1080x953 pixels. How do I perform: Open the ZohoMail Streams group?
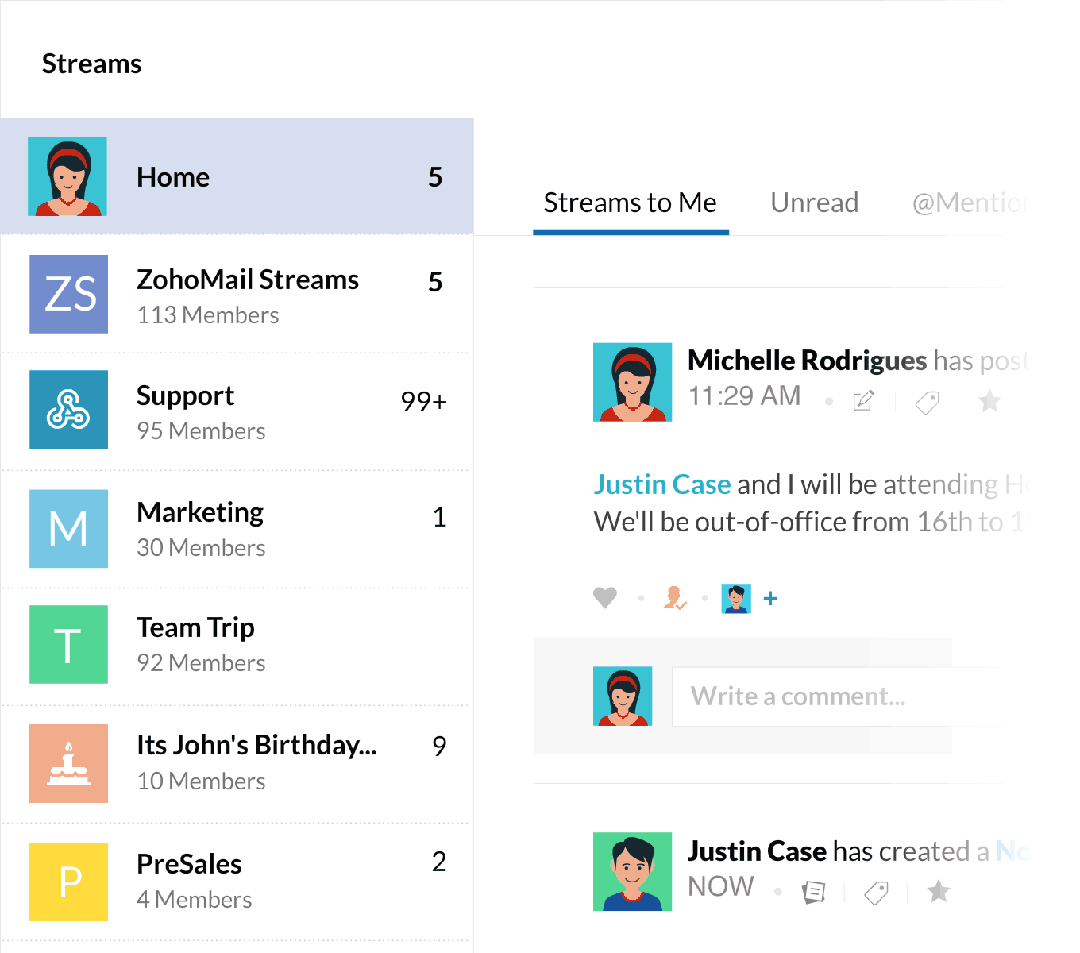pyautogui.click(x=247, y=295)
